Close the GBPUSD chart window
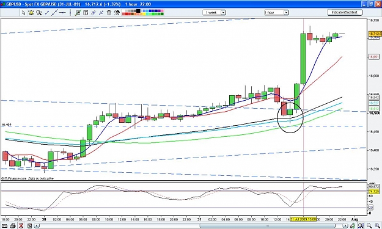This screenshot has height=229, width=382. (378, 4)
